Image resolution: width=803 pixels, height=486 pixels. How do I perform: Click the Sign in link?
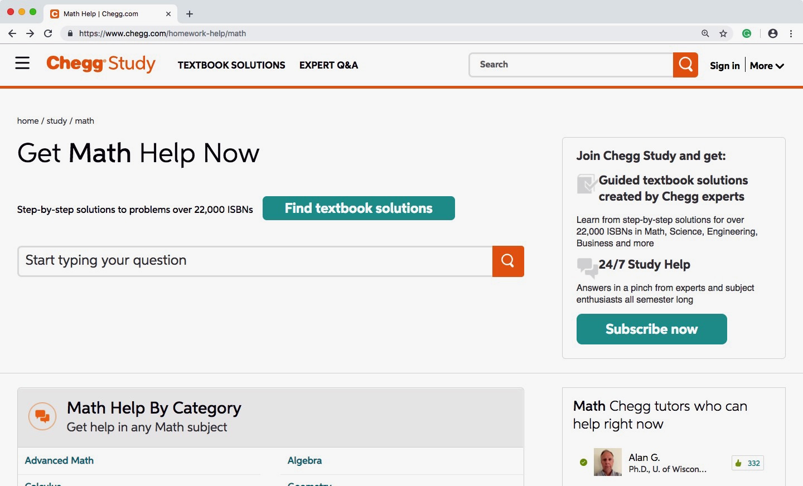pyautogui.click(x=725, y=66)
